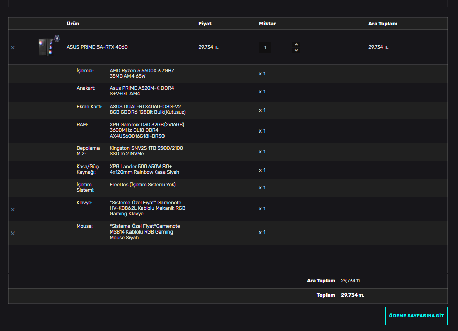
Task: Select the Miktar column header
Action: coord(268,24)
